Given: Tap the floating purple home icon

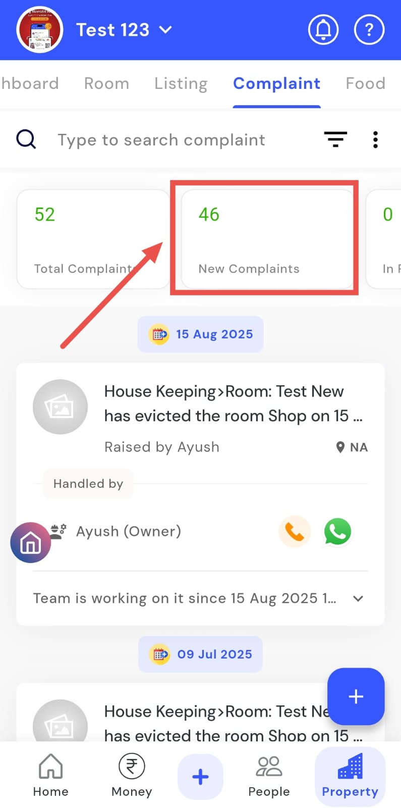Looking at the screenshot, I should coord(30,543).
